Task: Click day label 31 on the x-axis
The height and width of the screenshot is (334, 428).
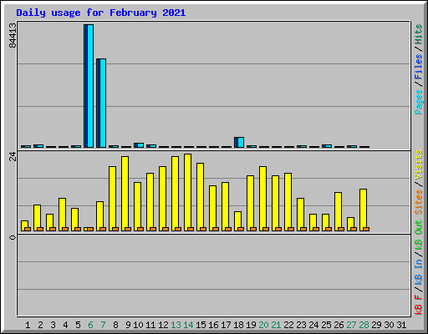Action: click(401, 325)
